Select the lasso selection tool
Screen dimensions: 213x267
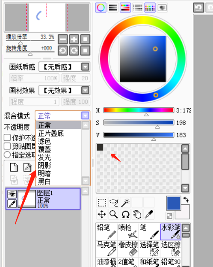click(114, 202)
